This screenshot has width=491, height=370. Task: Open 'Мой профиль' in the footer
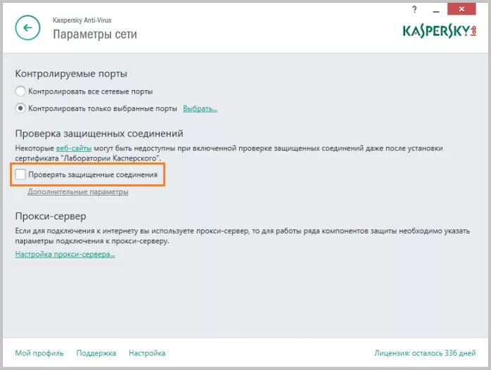(39, 353)
